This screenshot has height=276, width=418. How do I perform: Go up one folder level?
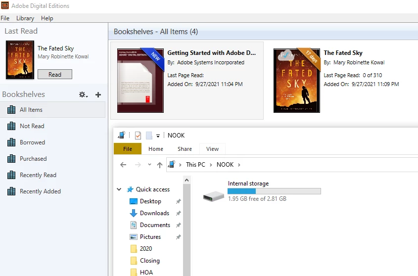(160, 165)
